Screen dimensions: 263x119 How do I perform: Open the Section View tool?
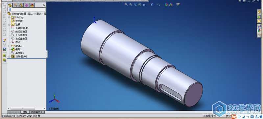click(140, 5)
